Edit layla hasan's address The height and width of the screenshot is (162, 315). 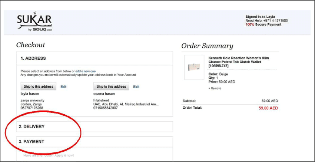[63, 87]
